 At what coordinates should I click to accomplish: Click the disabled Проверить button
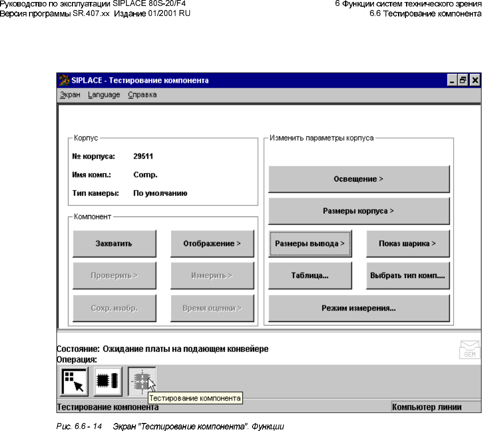click(x=114, y=275)
